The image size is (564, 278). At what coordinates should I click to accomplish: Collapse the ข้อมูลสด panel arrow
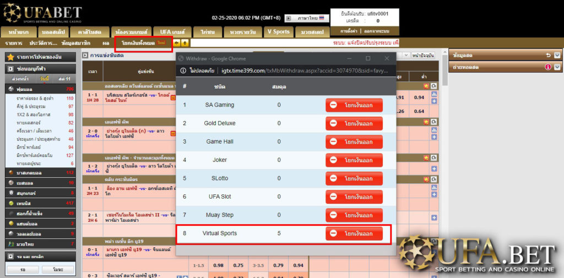pyautogui.click(x=557, y=56)
